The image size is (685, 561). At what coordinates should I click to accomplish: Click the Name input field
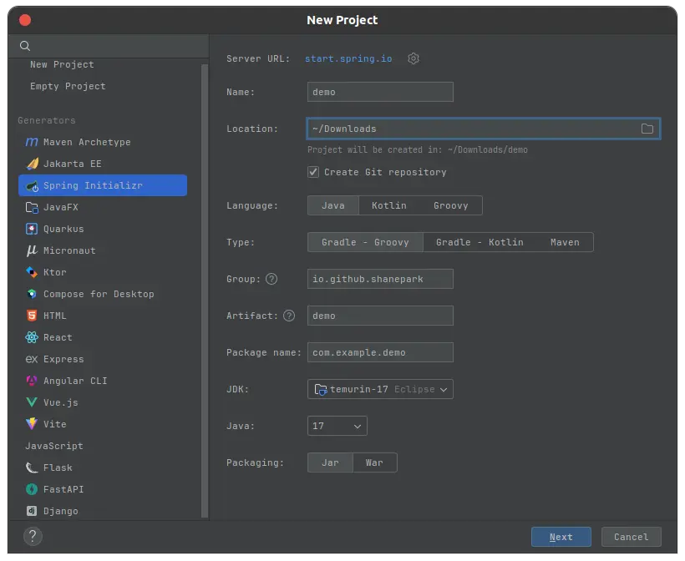click(380, 92)
